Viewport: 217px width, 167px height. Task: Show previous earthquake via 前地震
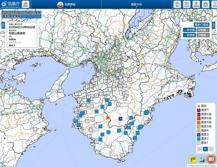tap(190, 30)
